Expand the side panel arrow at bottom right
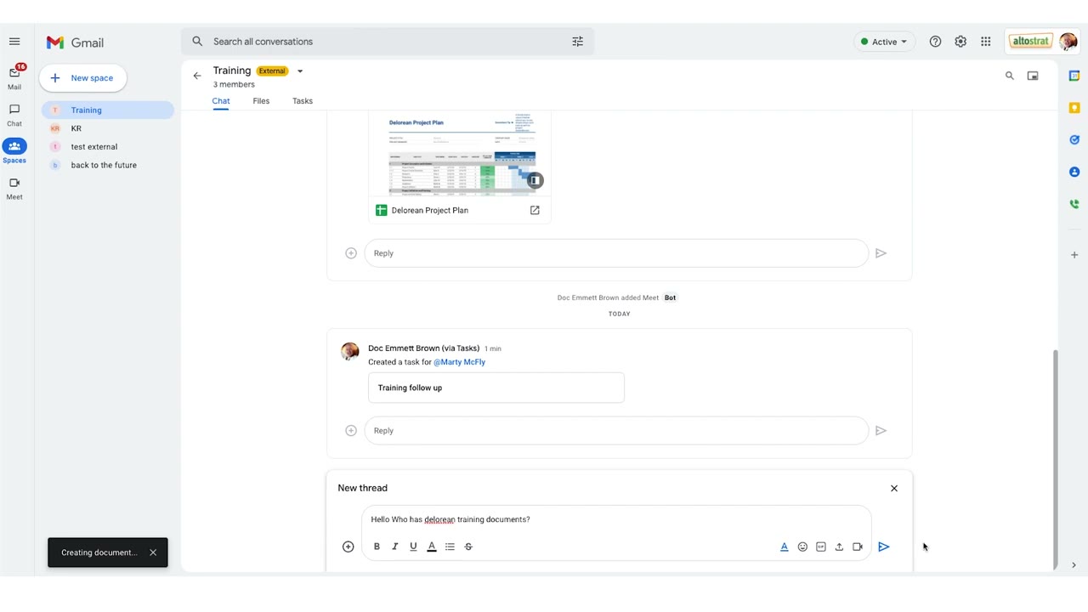Image resolution: width=1088 pixels, height=612 pixels. click(x=1074, y=565)
